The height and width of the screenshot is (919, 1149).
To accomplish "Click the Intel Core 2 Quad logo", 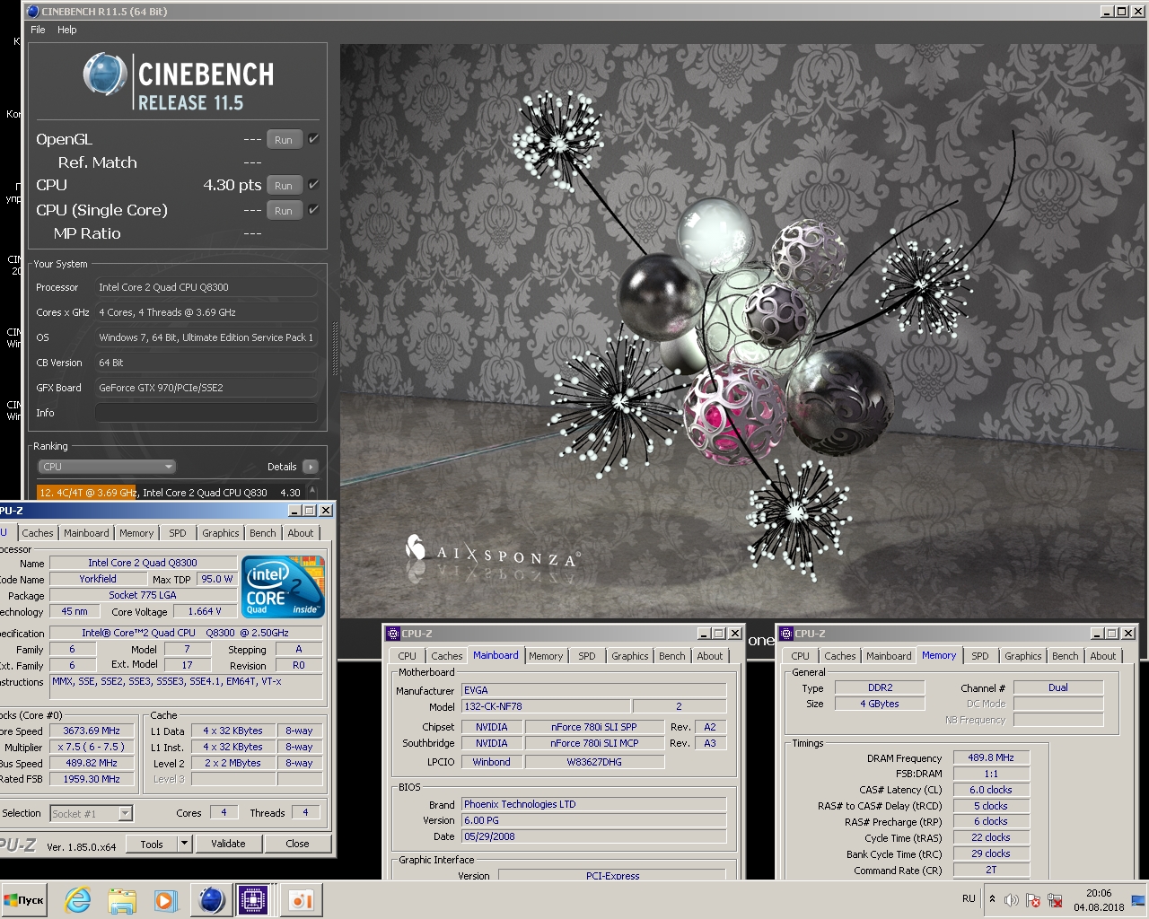I will (283, 586).
